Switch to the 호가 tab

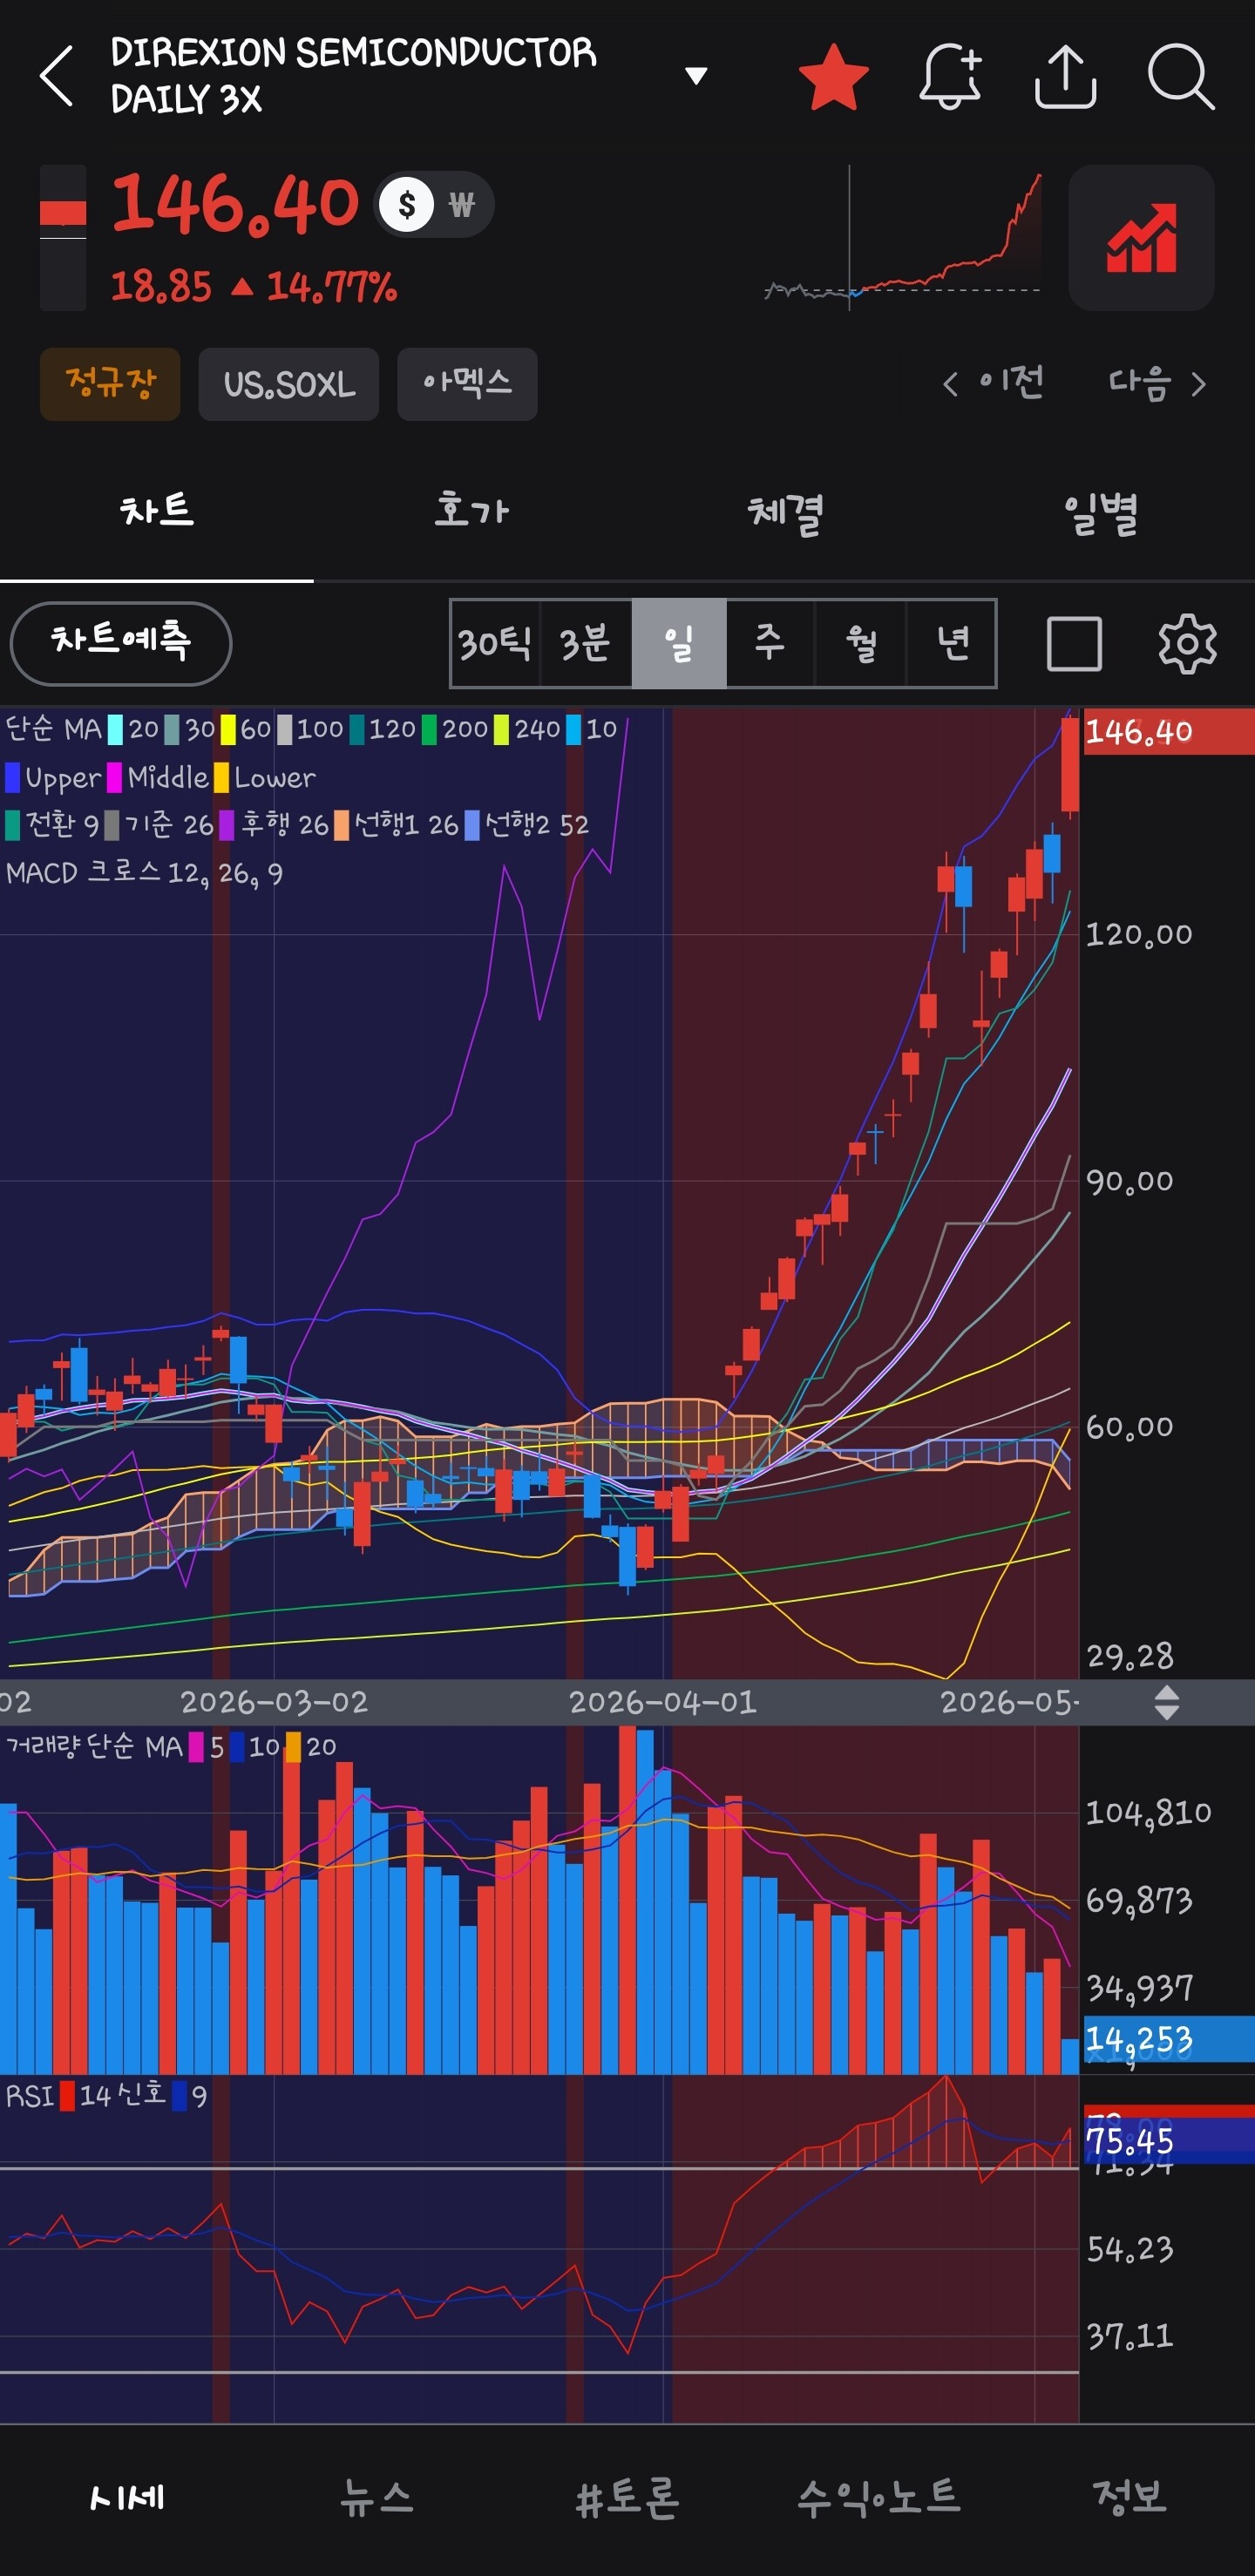471,511
